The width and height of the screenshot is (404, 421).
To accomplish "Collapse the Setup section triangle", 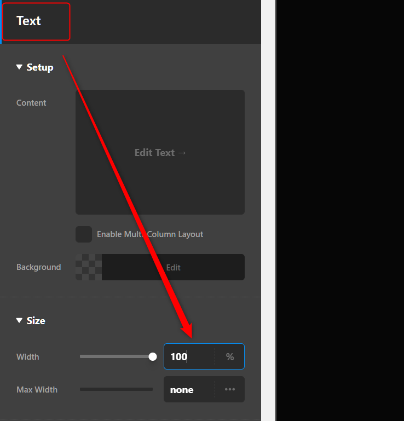I will click(20, 67).
